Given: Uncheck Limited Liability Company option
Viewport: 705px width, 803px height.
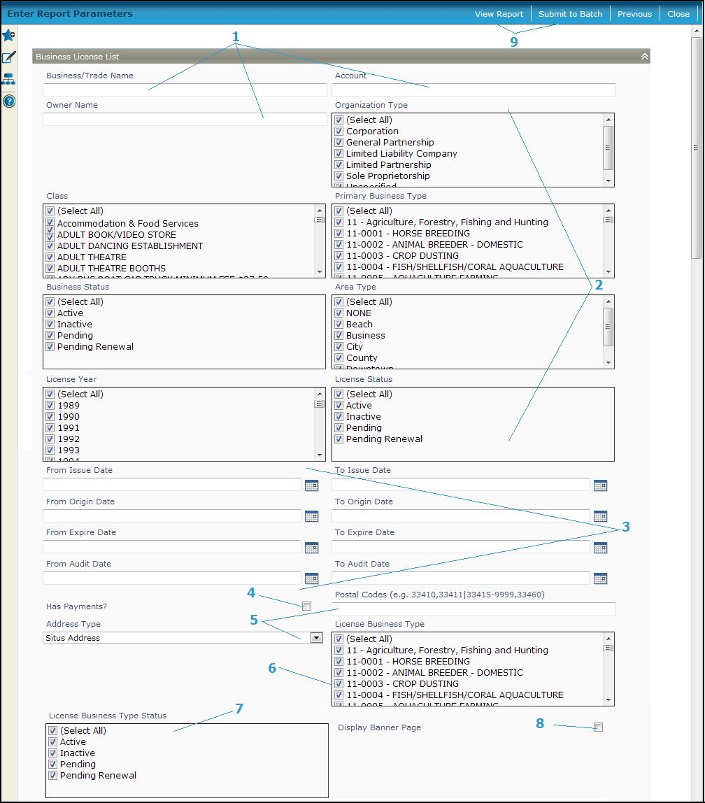Looking at the screenshot, I should tap(339, 154).
